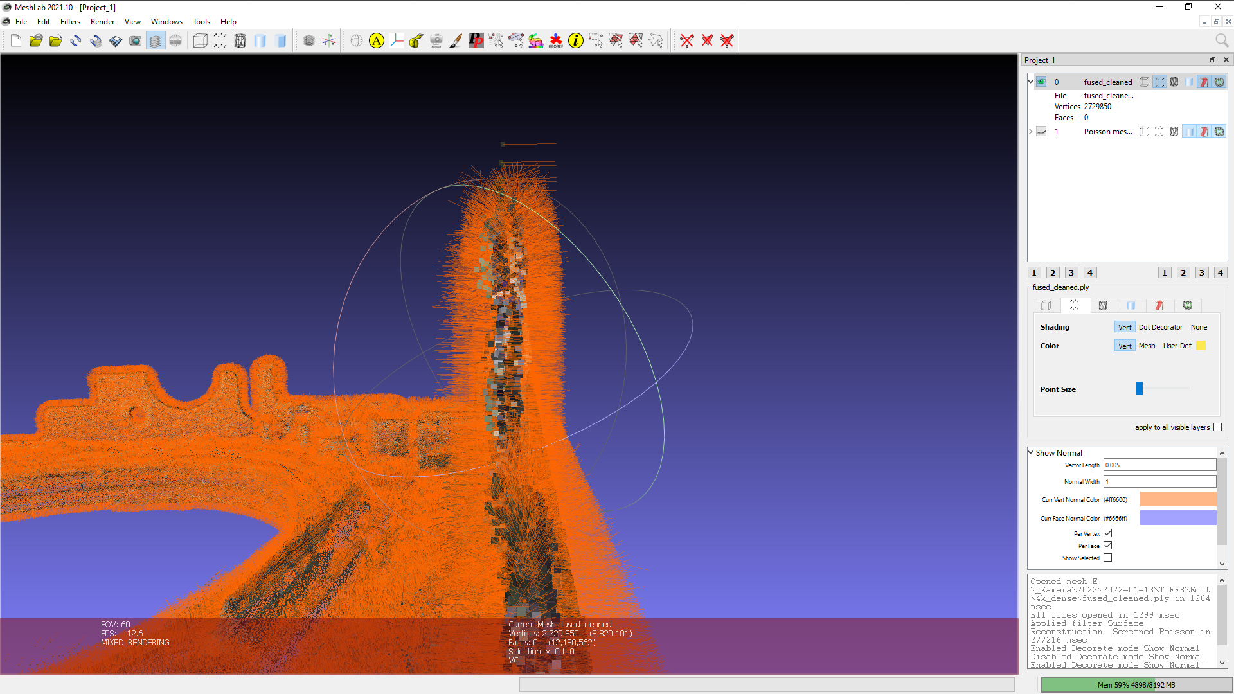Toggle points rendering in main toolbar

point(220,41)
